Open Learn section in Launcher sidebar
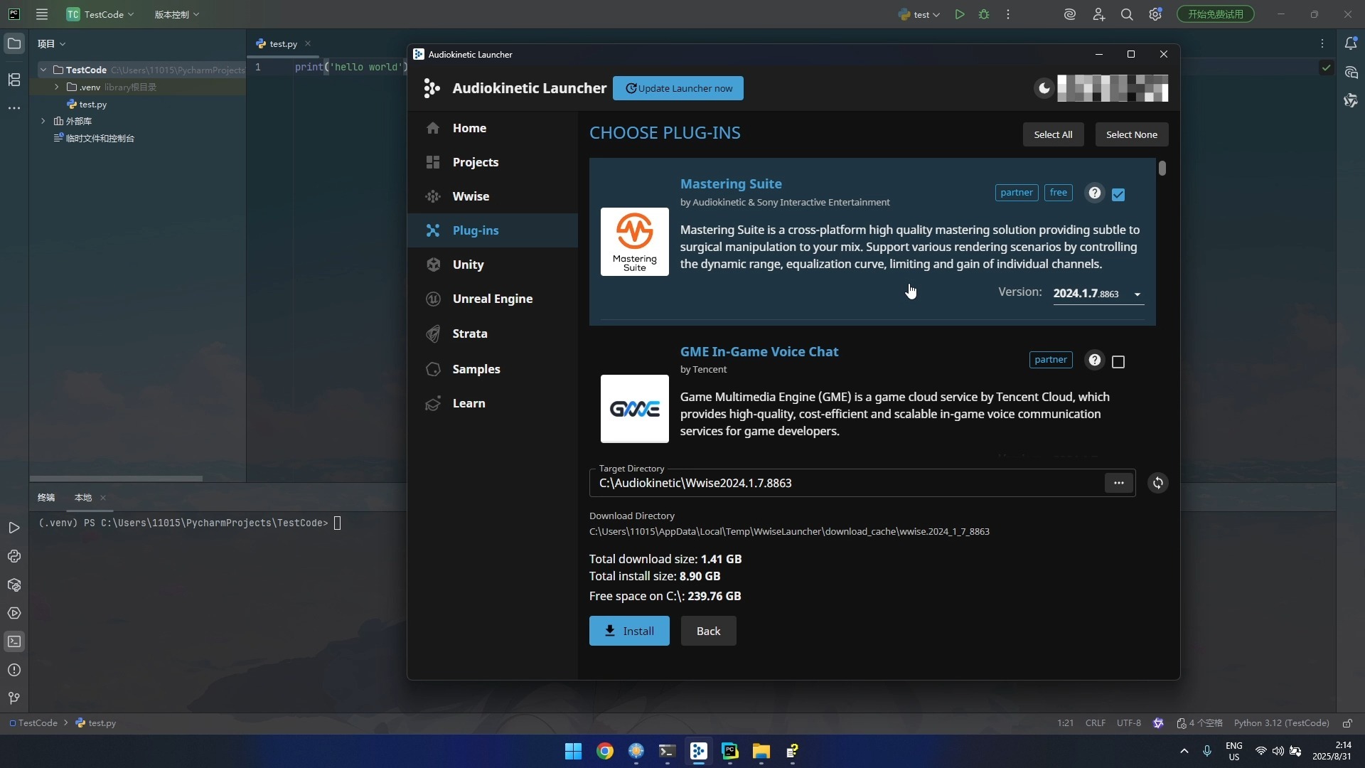 (x=493, y=403)
